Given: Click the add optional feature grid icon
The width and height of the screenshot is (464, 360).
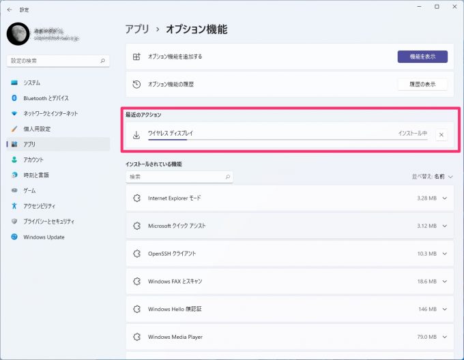Looking at the screenshot, I should tap(136, 57).
